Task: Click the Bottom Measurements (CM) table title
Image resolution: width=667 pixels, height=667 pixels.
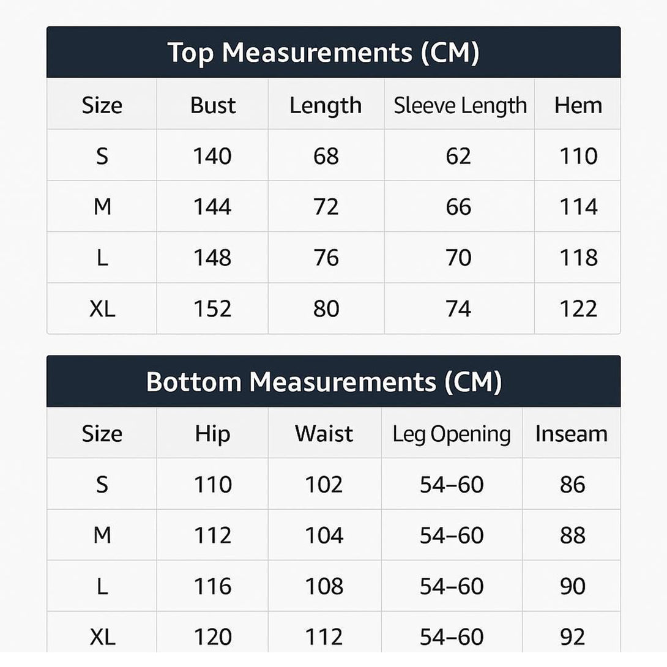Action: coord(324,382)
